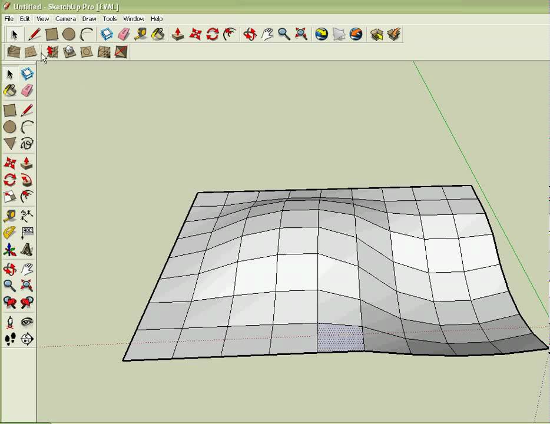Select the Move tool in top toolbar

(196, 34)
